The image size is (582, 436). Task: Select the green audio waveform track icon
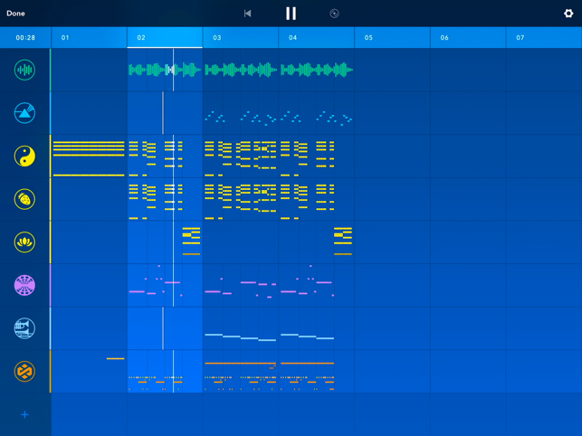24,70
